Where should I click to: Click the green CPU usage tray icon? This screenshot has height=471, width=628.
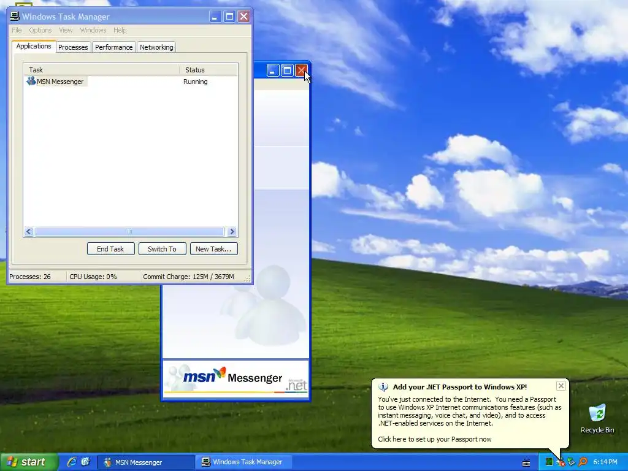(549, 462)
